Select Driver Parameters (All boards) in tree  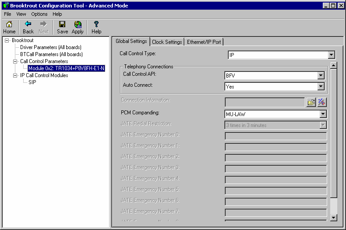tap(50, 47)
